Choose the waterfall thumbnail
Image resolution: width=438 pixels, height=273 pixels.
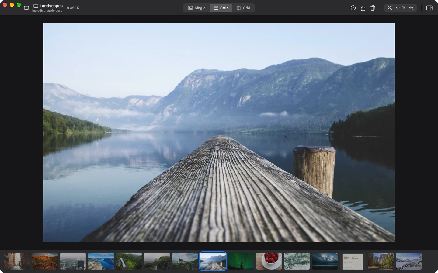129,261
